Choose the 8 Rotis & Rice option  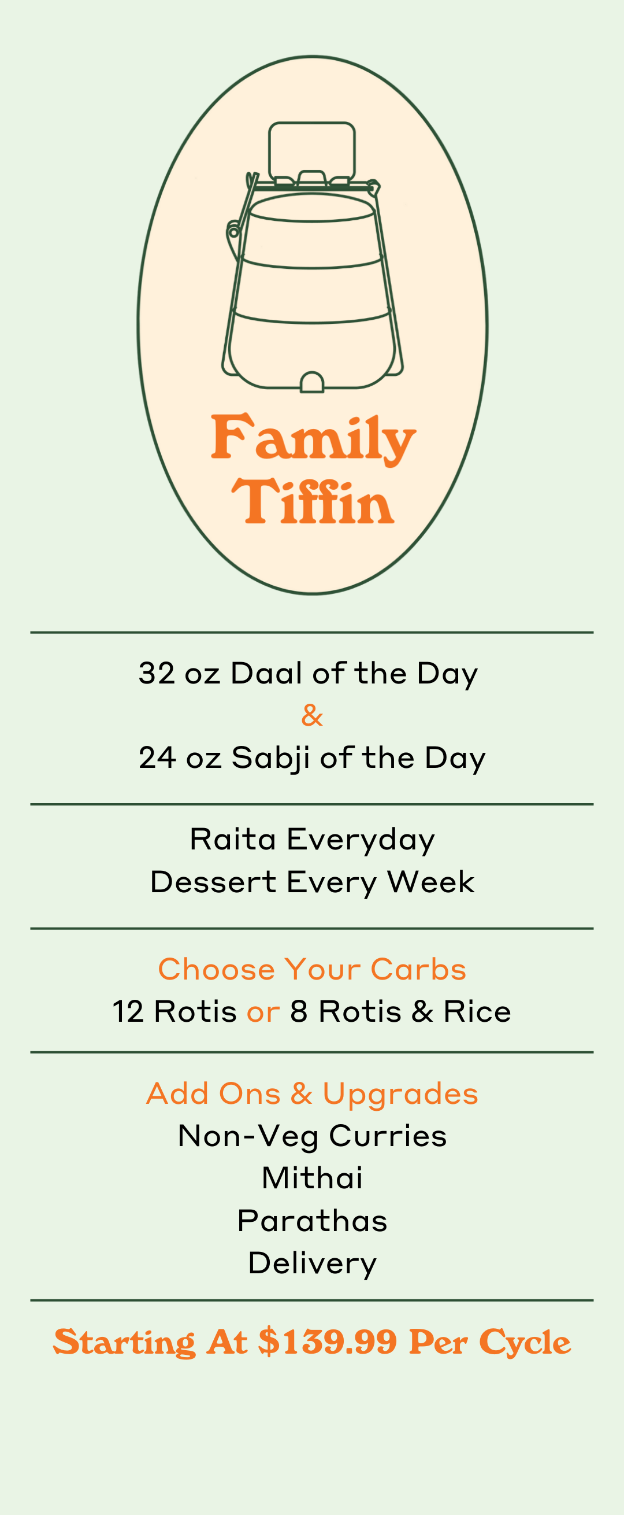click(x=401, y=1011)
